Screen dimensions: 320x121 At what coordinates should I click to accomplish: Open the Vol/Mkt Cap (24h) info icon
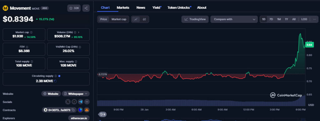point(80,47)
